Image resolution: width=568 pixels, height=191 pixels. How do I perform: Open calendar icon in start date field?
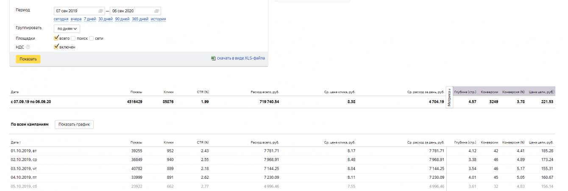tap(100, 11)
